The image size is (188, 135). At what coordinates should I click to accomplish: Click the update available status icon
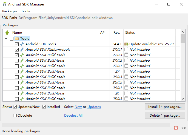click(x=126, y=44)
